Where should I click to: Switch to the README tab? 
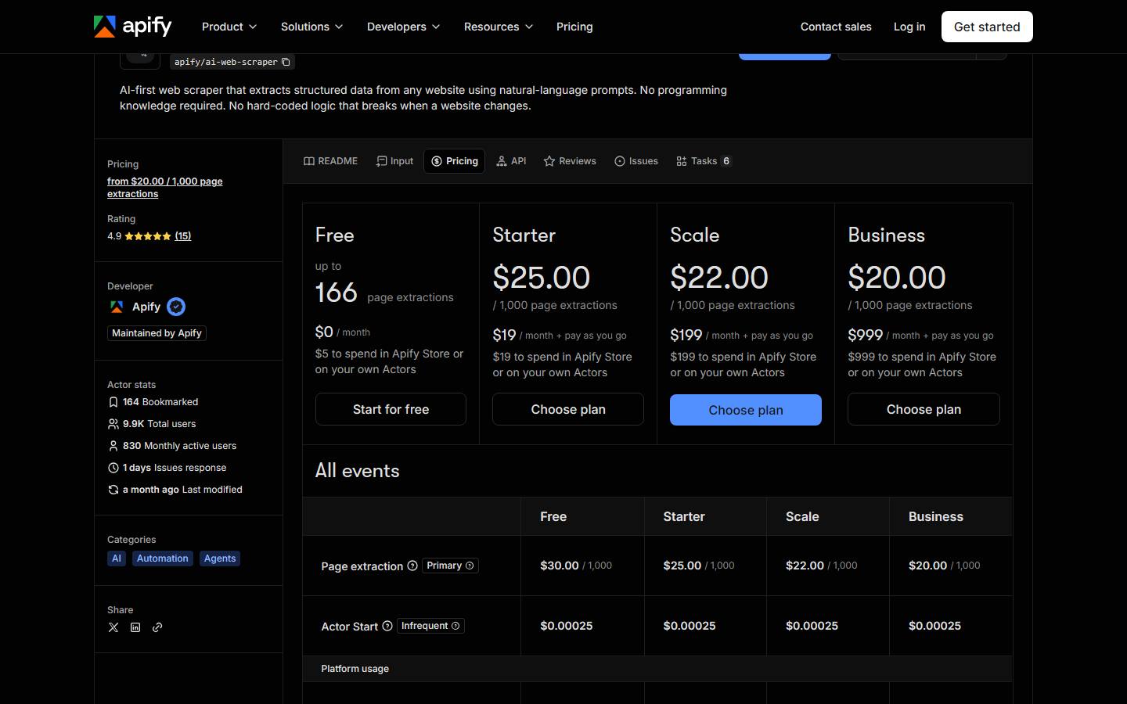tap(330, 161)
